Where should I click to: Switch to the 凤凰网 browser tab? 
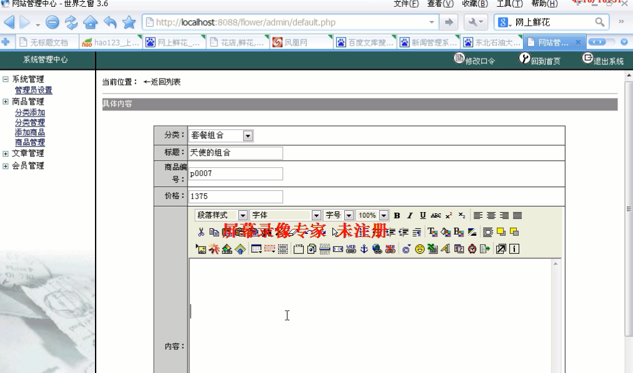click(301, 42)
